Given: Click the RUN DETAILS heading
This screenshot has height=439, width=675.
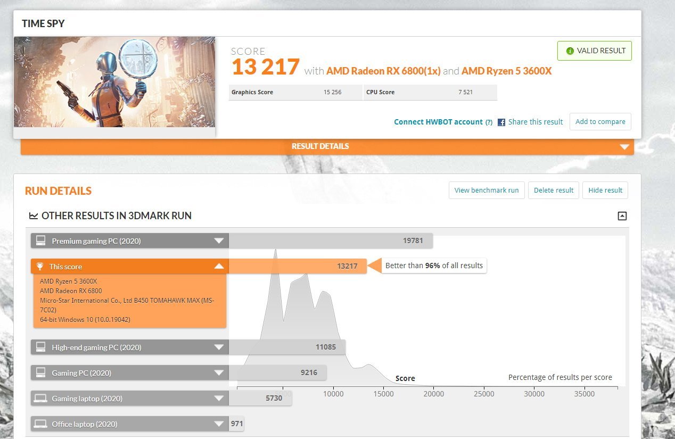Looking at the screenshot, I should pos(58,190).
